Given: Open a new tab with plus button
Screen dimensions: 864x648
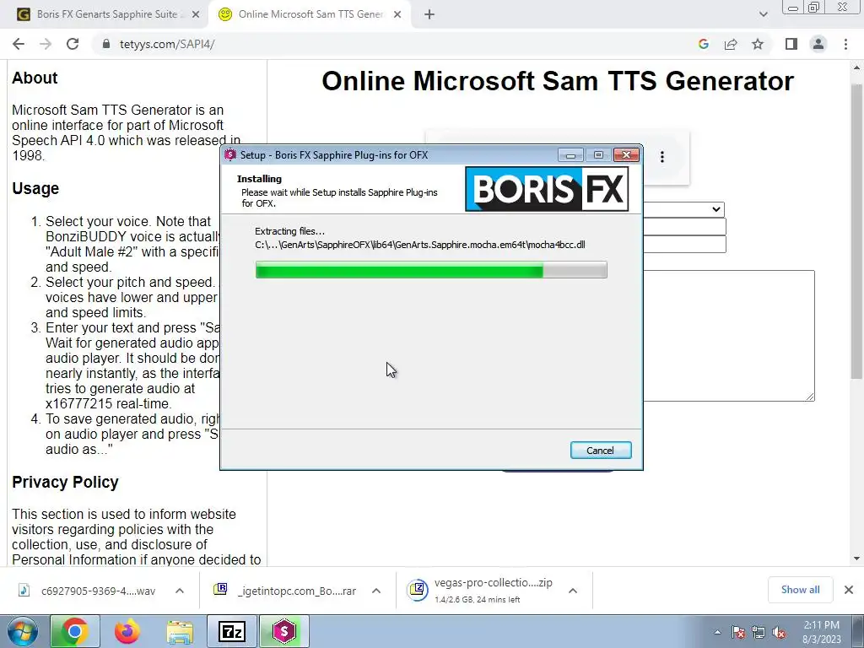Looking at the screenshot, I should click(x=429, y=15).
